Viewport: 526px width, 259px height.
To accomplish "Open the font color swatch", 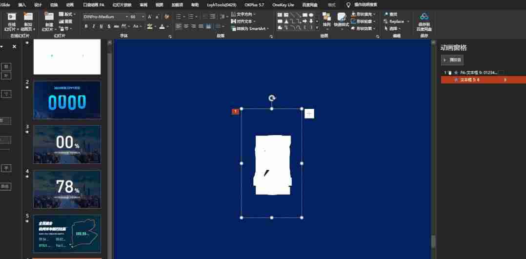I will coord(162,26).
